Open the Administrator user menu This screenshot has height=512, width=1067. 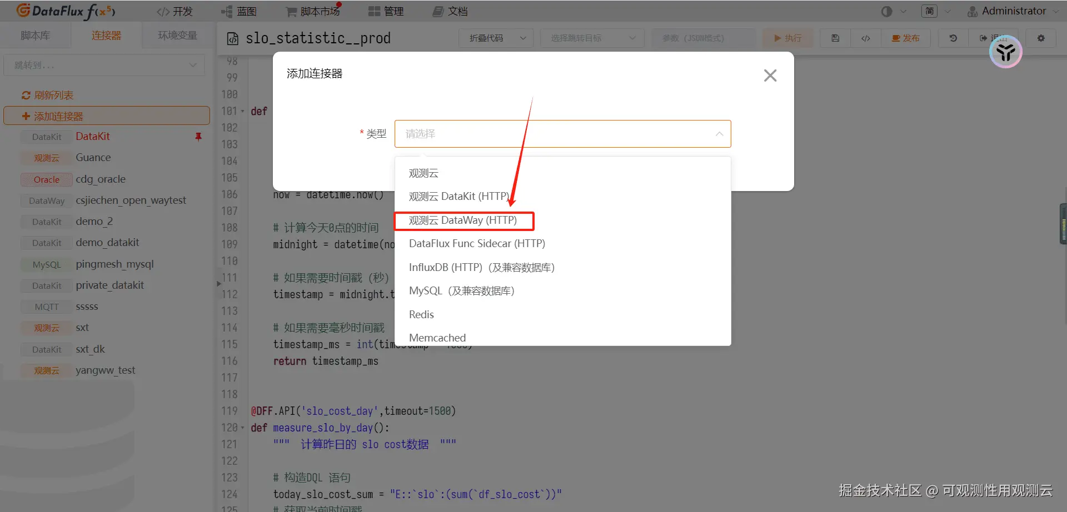(1013, 11)
